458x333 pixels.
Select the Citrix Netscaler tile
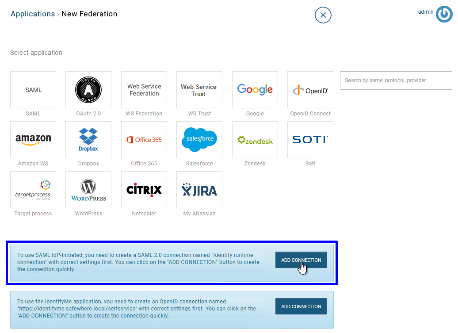(x=144, y=190)
